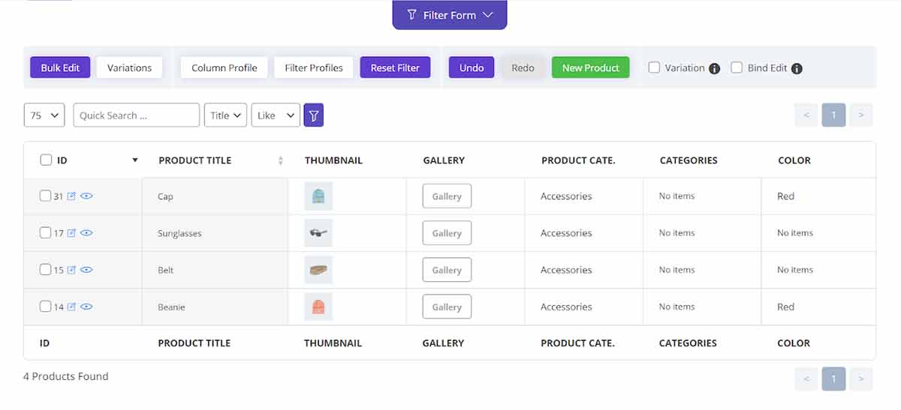The width and height of the screenshot is (901, 410).
Task: View the Sunglasses product via eye icon
Action: [86, 233]
